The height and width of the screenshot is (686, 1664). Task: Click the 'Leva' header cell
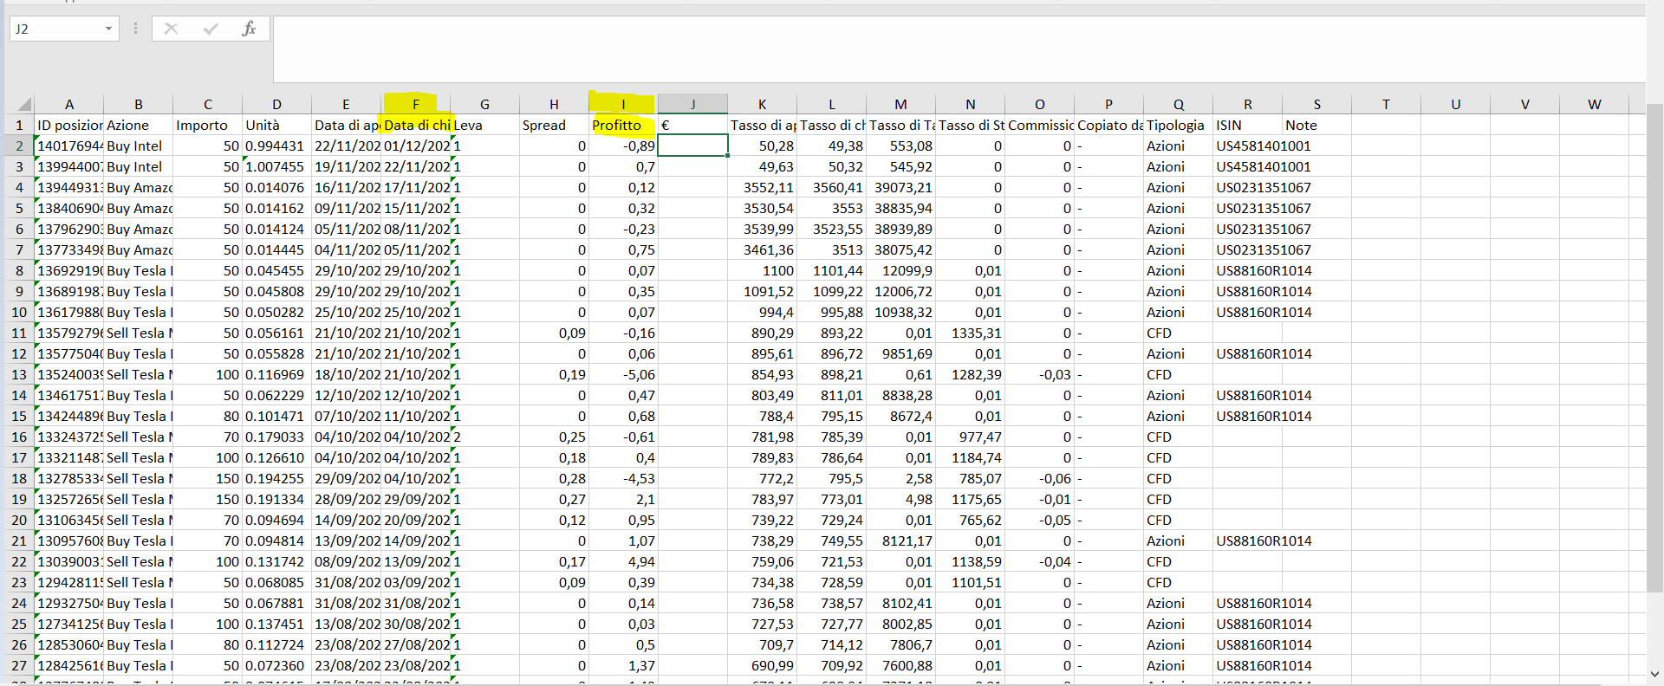[x=485, y=125]
